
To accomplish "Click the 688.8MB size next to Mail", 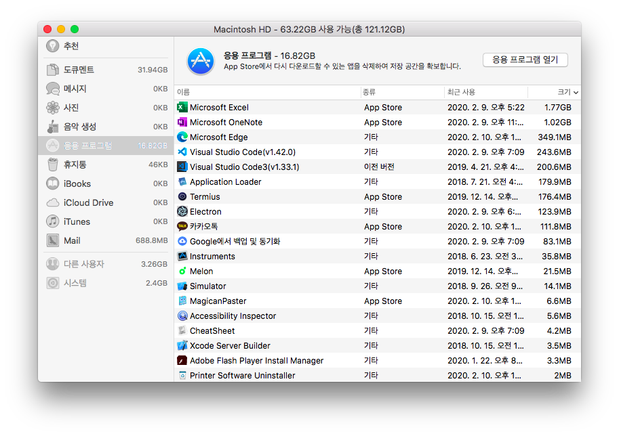I will coord(152,240).
